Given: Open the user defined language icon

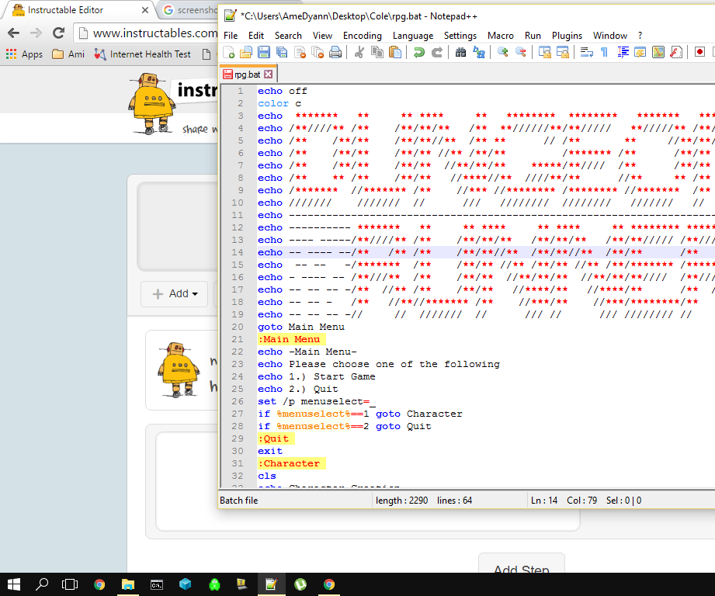Looking at the screenshot, I should tap(640, 53).
